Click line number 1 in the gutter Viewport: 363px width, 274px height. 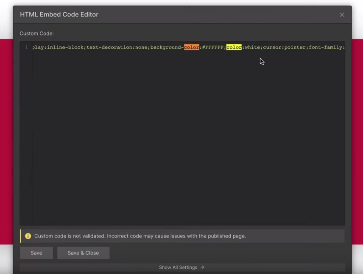(26, 47)
